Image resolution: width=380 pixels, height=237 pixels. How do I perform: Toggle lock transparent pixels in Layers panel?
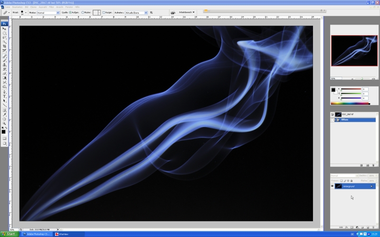click(341, 181)
